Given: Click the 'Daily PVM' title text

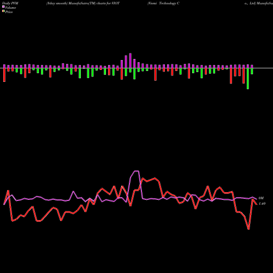Looking at the screenshot, I should pyautogui.click(x=10, y=3).
